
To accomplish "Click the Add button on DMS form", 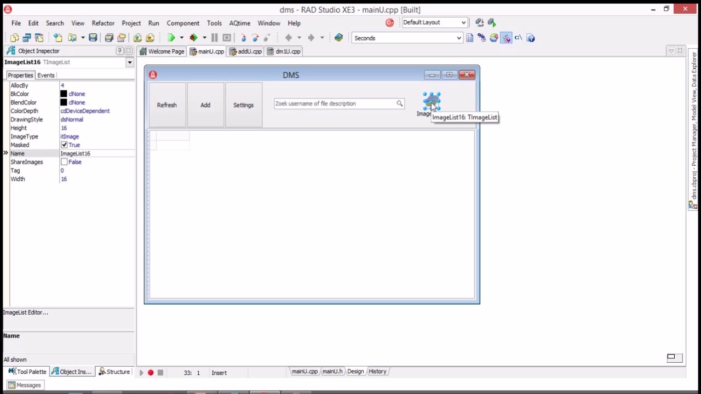I will click(x=205, y=105).
